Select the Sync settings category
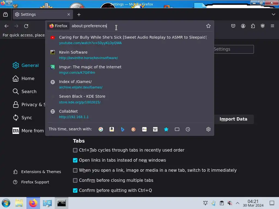 [22, 118]
